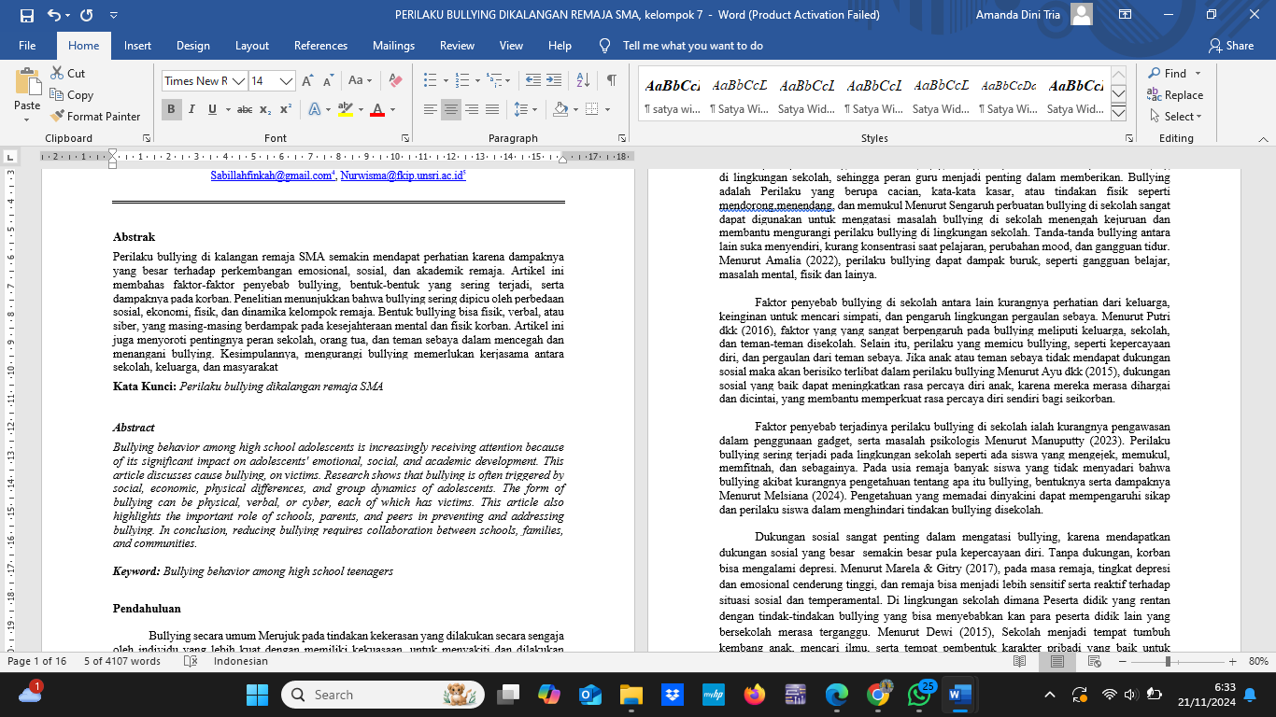The width and height of the screenshot is (1276, 717).
Task: Toggle underline formatting
Action: [212, 109]
